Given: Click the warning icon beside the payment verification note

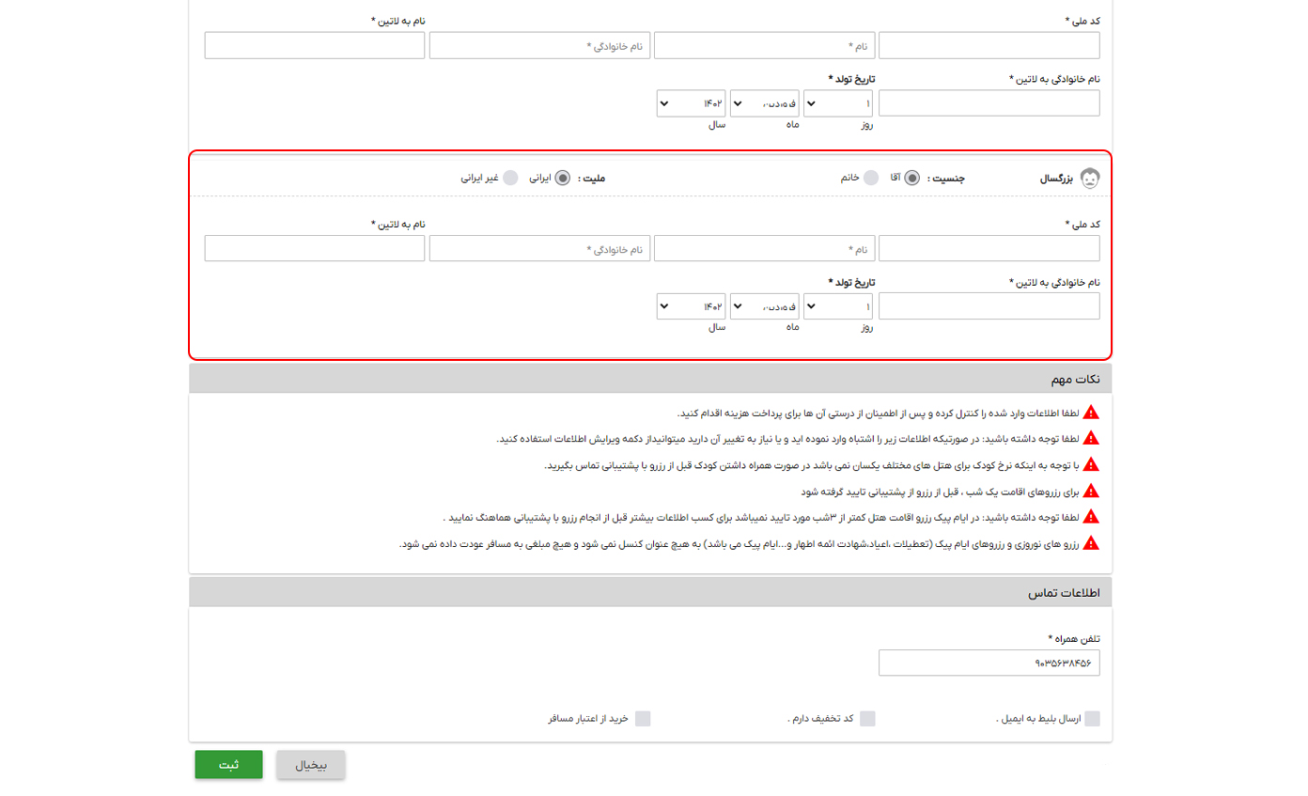Looking at the screenshot, I should point(1091,411).
